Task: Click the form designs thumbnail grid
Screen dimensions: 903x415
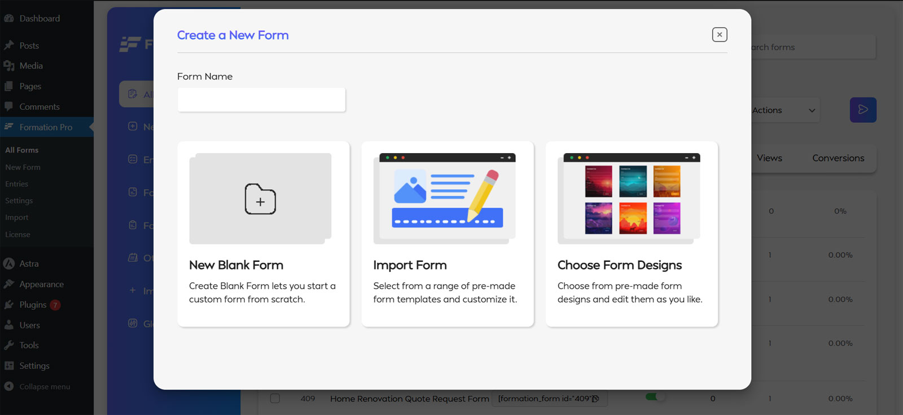Action: tap(632, 199)
